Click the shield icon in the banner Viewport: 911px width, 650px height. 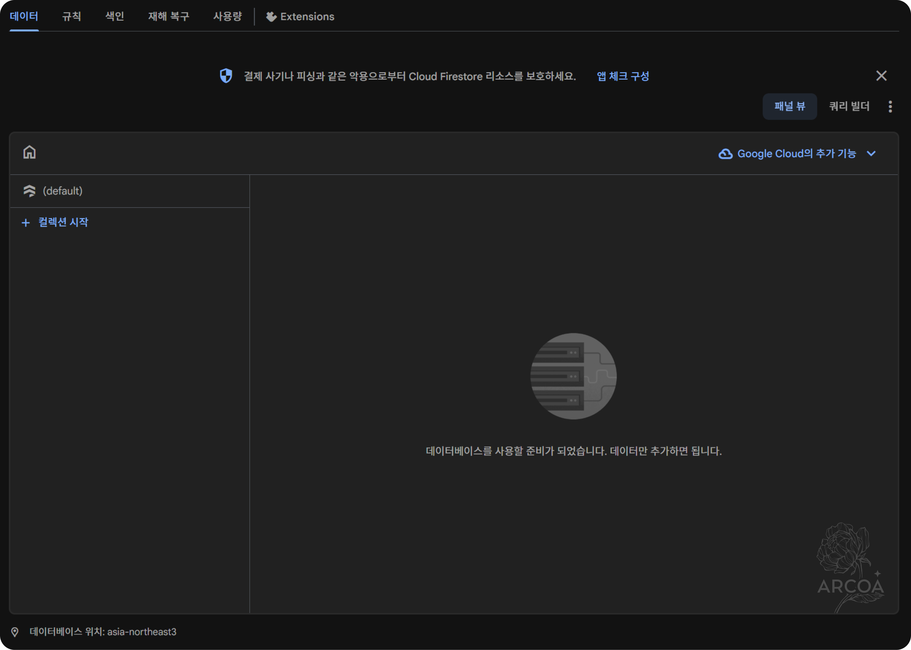tap(226, 76)
